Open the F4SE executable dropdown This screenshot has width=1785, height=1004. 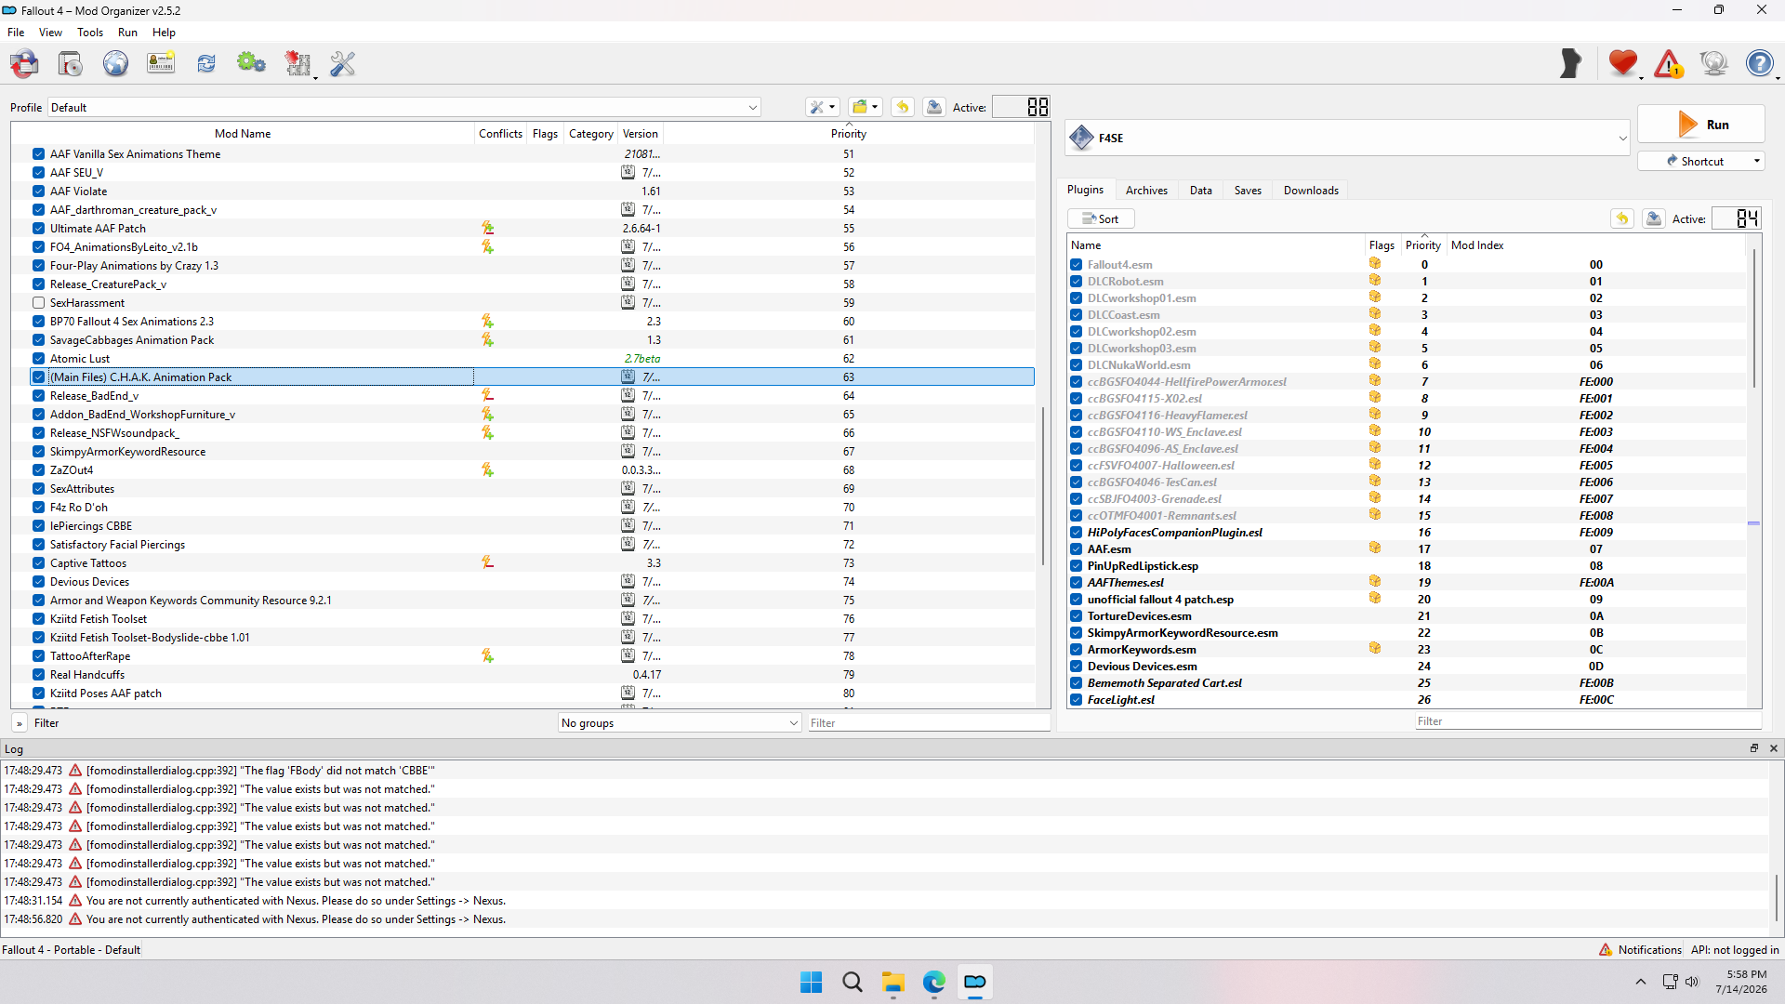1348,138
